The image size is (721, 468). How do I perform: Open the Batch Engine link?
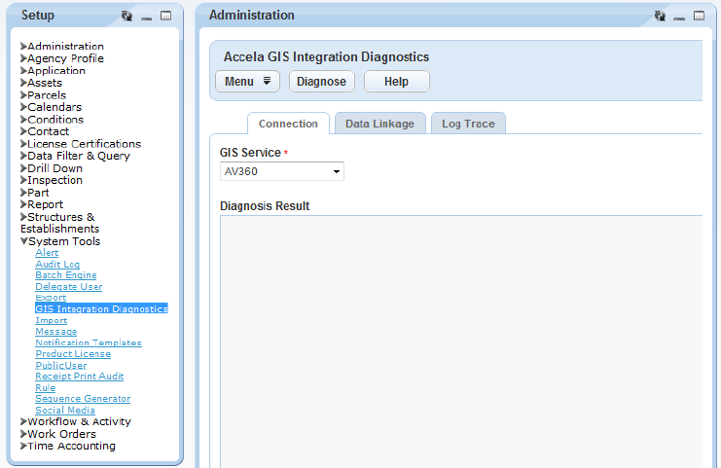point(66,275)
